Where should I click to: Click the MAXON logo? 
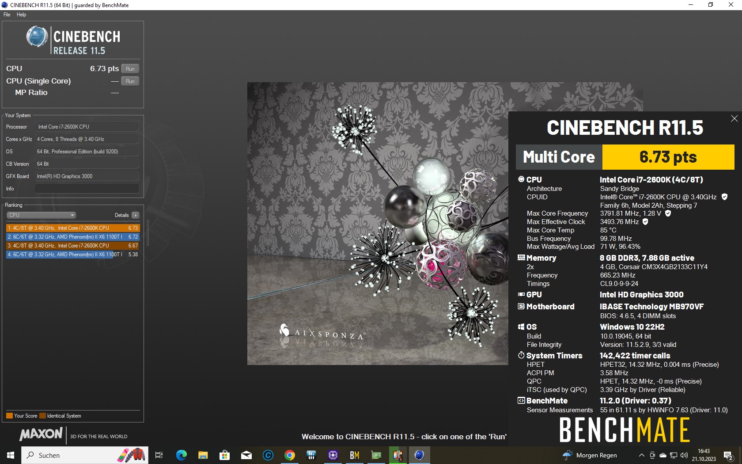coord(41,434)
